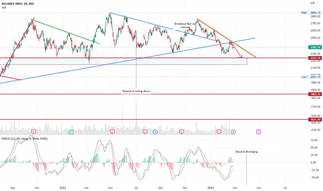The image size is (323, 191).
Task: Click the 1980.00 price axis value
Action: (x=315, y=83)
